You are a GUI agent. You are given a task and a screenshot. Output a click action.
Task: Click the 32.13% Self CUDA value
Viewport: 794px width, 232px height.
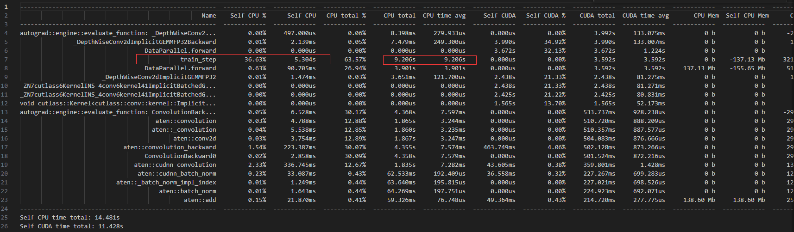pos(555,50)
